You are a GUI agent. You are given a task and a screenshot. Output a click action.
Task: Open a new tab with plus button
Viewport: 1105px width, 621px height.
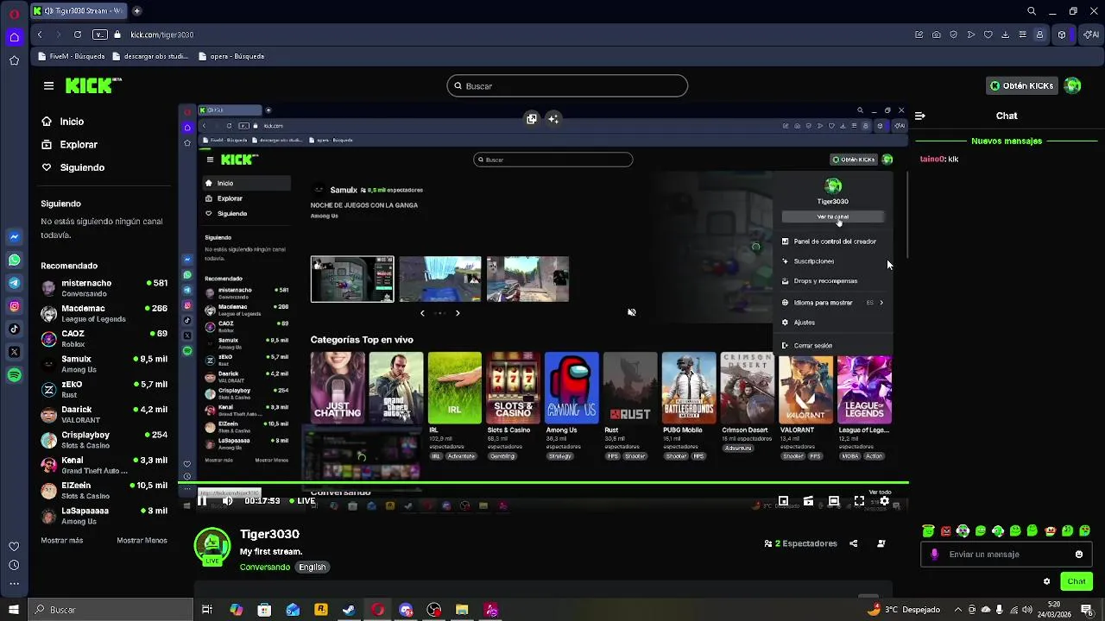136,11
